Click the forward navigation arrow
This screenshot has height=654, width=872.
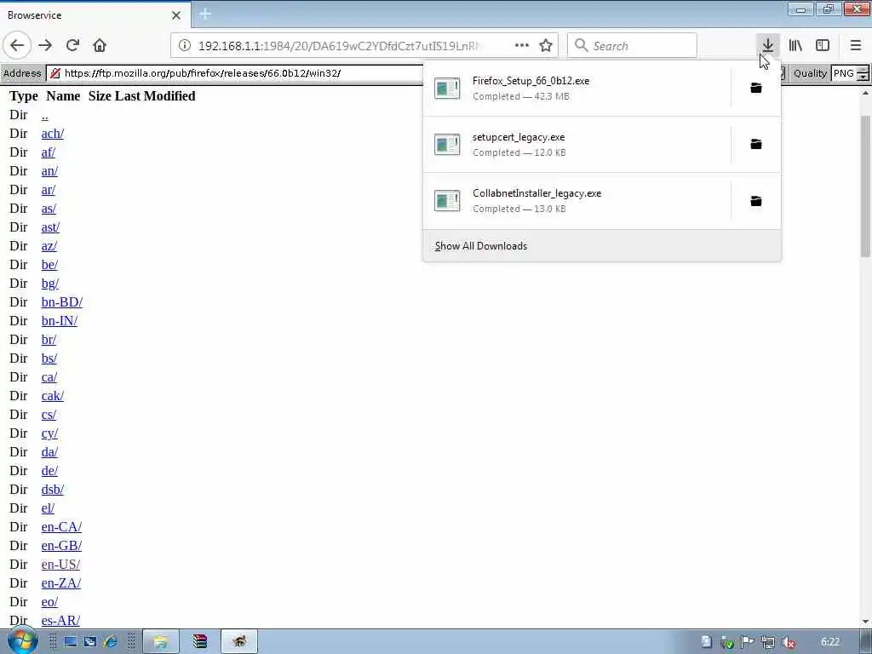click(45, 45)
